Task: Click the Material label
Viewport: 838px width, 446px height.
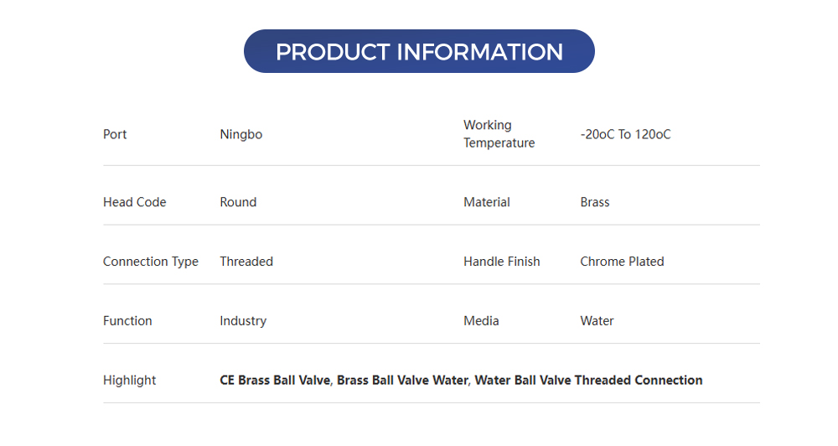Action: 487,202
